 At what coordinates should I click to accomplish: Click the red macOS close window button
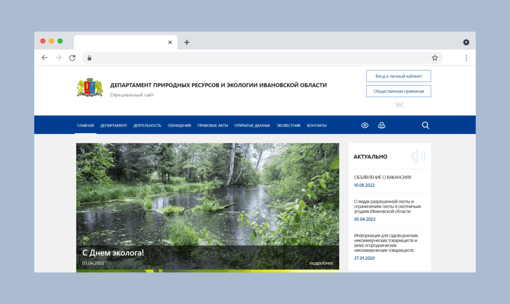(43, 41)
